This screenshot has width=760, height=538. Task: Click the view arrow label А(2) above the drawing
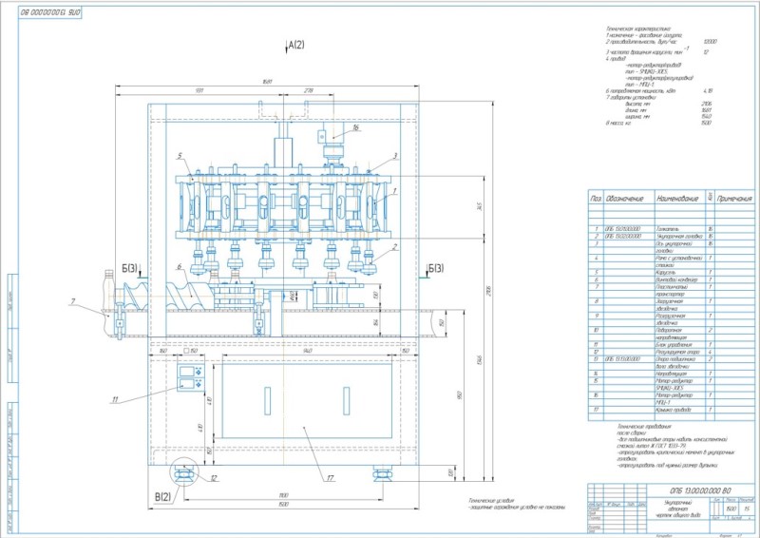tap(296, 45)
